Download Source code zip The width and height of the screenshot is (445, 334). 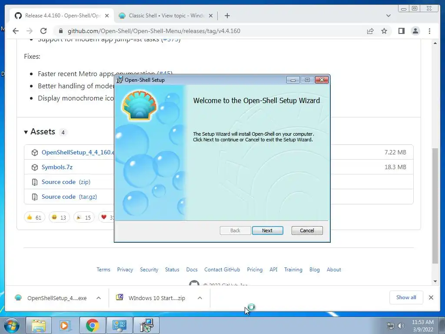coord(66,182)
